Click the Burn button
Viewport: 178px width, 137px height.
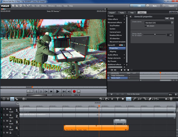coord(153,6)
